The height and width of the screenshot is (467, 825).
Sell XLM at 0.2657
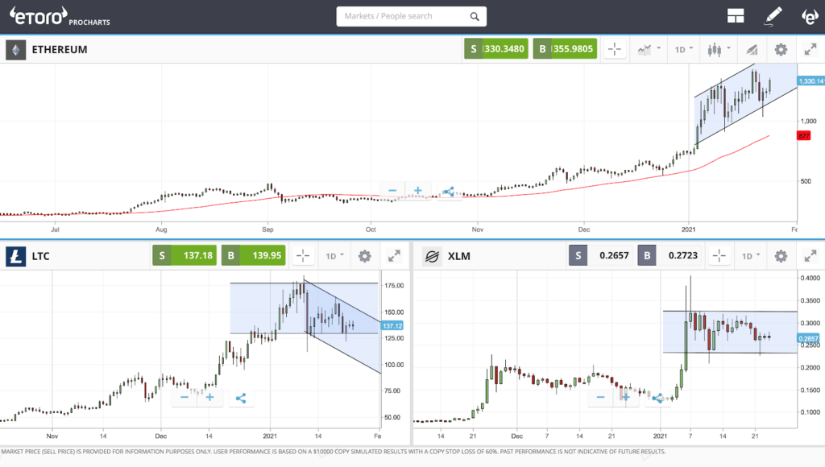click(601, 255)
